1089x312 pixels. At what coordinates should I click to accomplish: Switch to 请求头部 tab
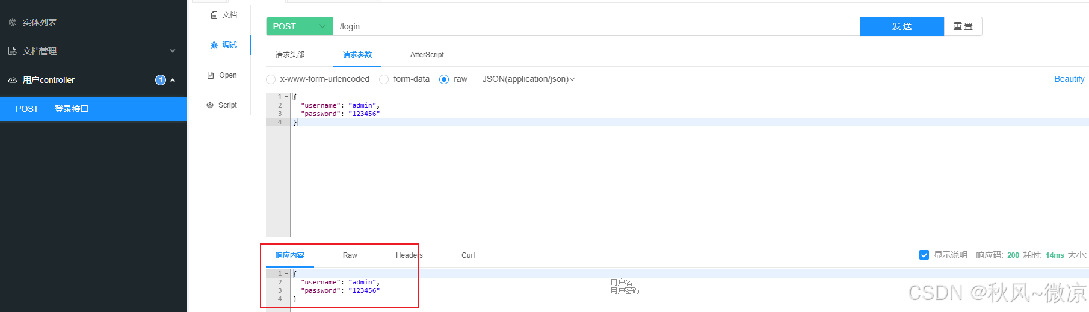[x=290, y=55]
